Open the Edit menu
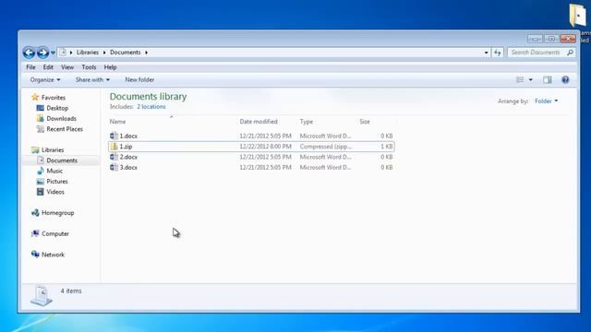Screen dimensions: 591x332 48,67
